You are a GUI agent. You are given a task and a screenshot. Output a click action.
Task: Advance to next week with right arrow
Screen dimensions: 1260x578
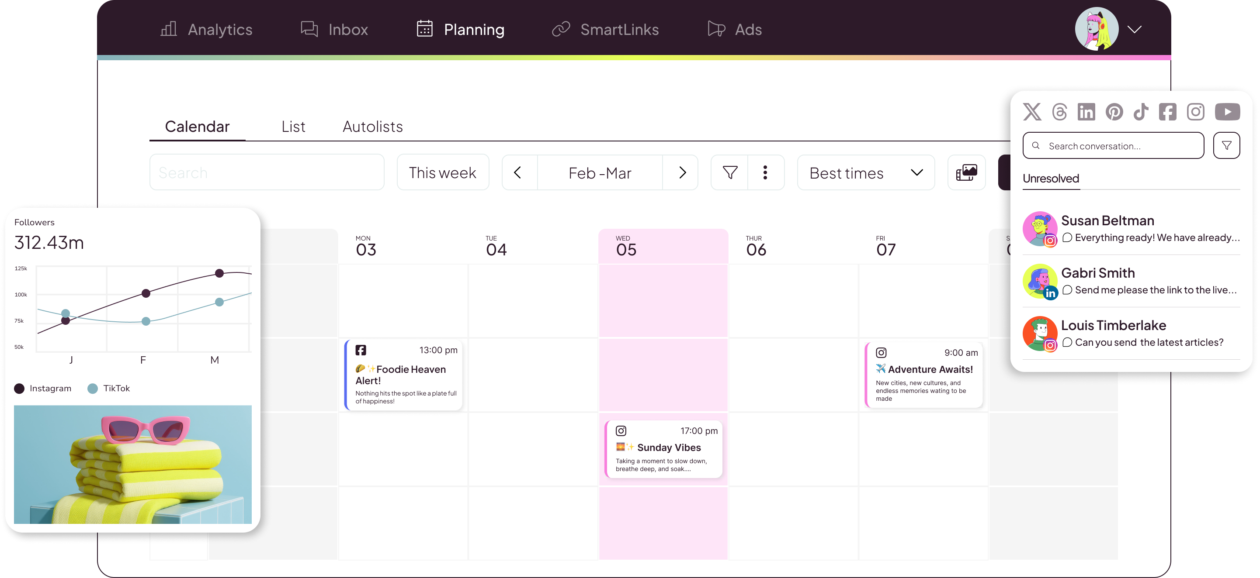tap(681, 172)
